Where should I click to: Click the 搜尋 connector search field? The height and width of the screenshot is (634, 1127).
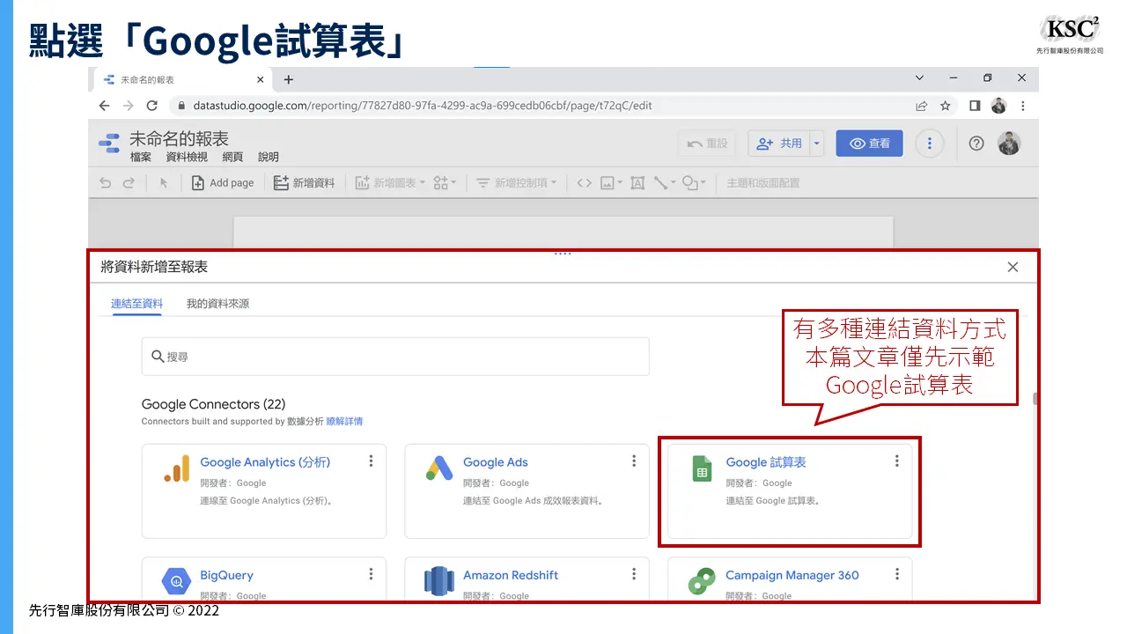(x=395, y=357)
